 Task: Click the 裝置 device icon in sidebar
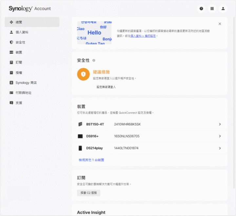click(x=11, y=52)
